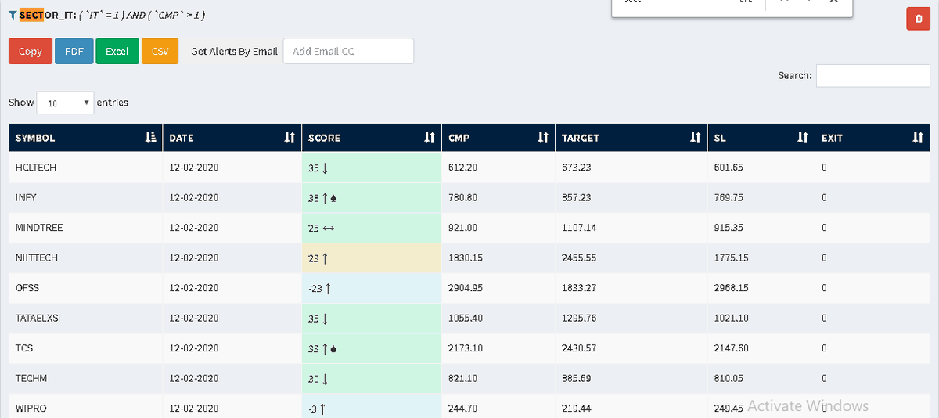Click target value 885.69
939x418 pixels.
pyautogui.click(x=577, y=378)
